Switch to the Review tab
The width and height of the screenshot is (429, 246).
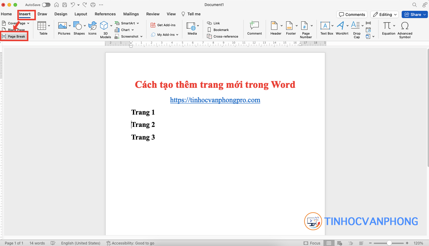pyautogui.click(x=153, y=14)
